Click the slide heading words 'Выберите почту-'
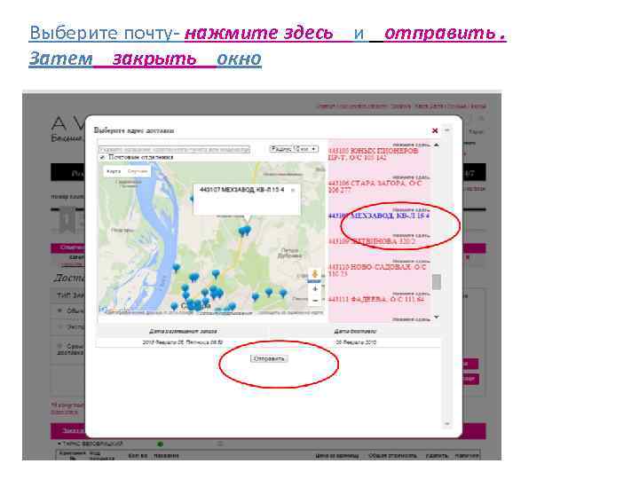Image resolution: width=639 pixels, height=479 pixels. coord(105,33)
